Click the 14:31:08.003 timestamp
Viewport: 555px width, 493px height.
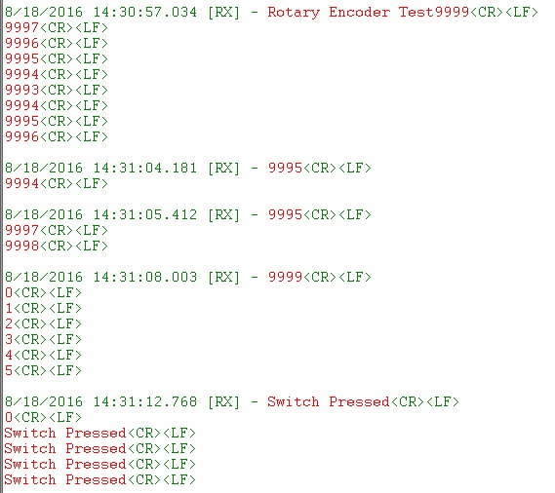(x=144, y=278)
